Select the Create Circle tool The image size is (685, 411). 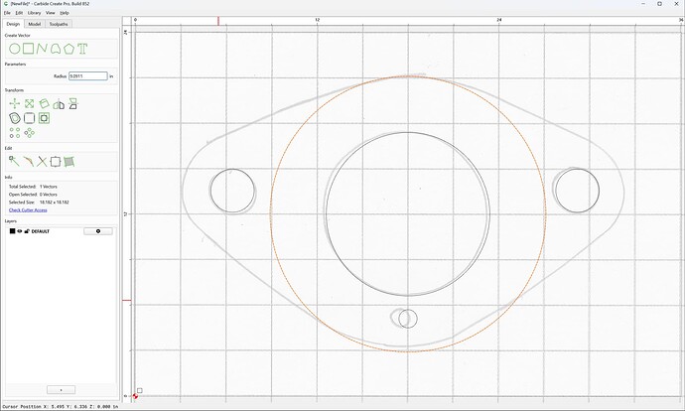point(15,49)
